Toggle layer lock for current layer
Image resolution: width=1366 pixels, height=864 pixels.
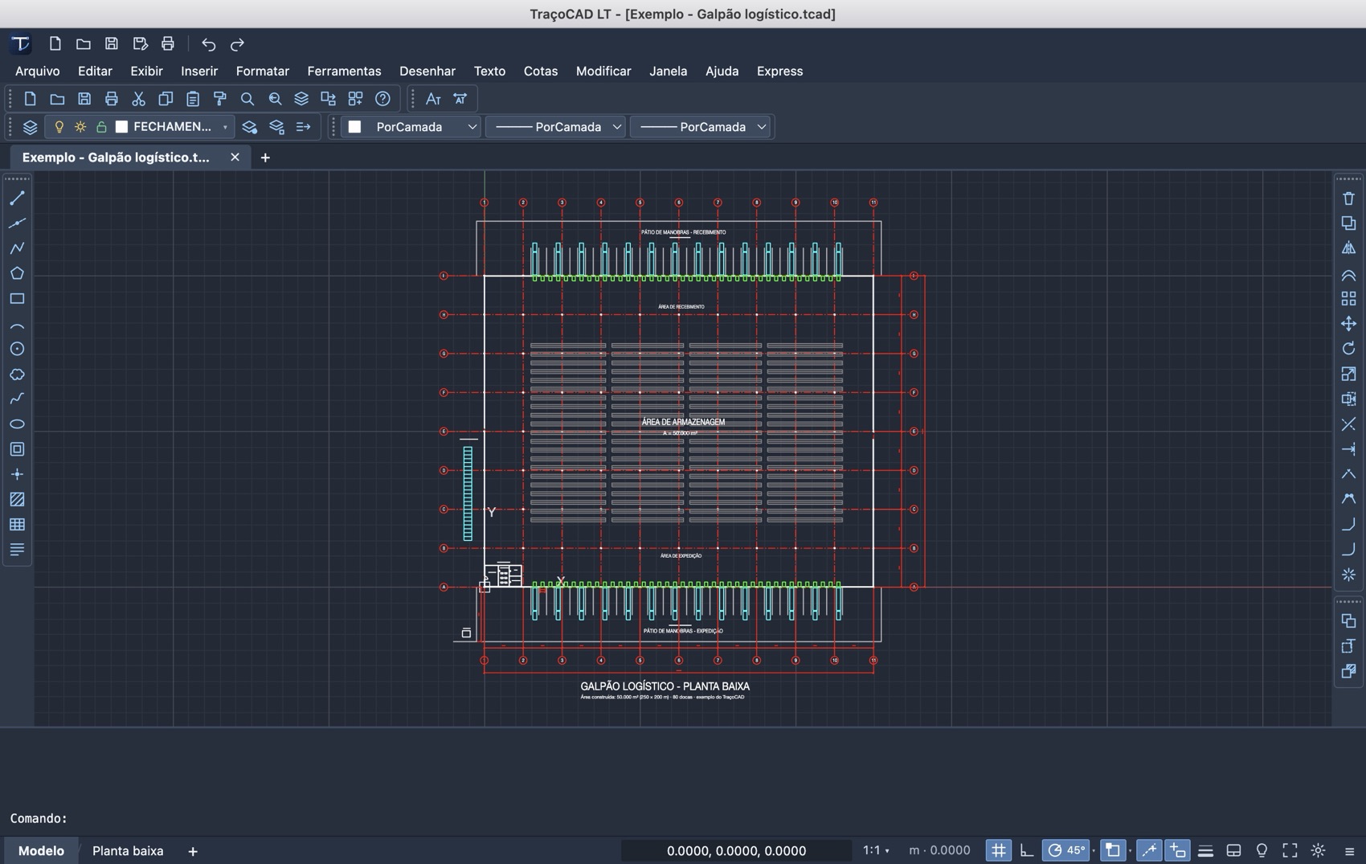point(101,127)
